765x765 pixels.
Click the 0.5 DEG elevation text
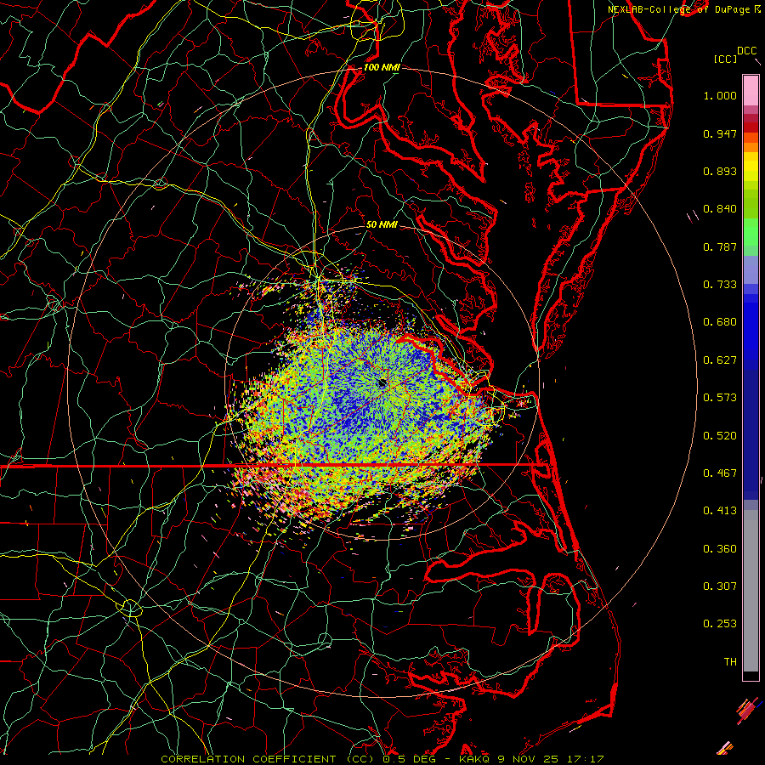tap(409, 759)
